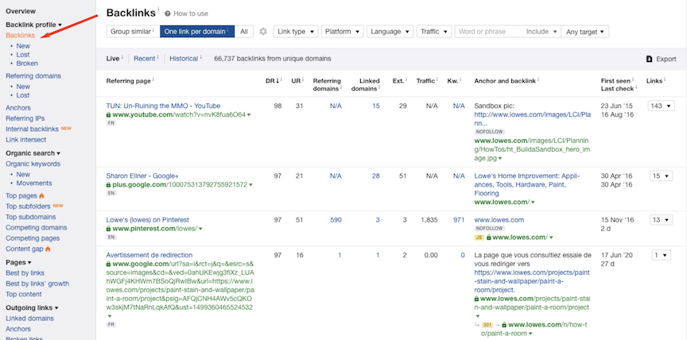
Task: Sort by the Ext. column header
Action: click(x=399, y=81)
